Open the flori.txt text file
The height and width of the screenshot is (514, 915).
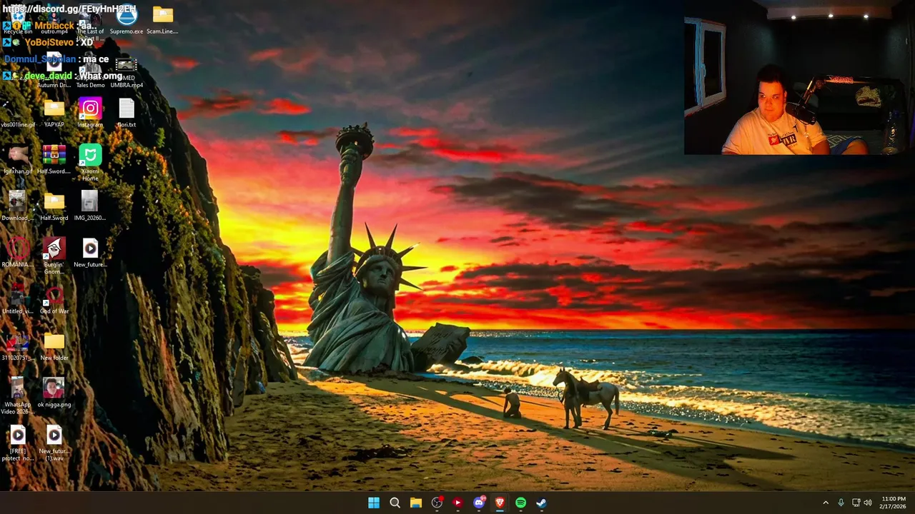pyautogui.click(x=127, y=113)
